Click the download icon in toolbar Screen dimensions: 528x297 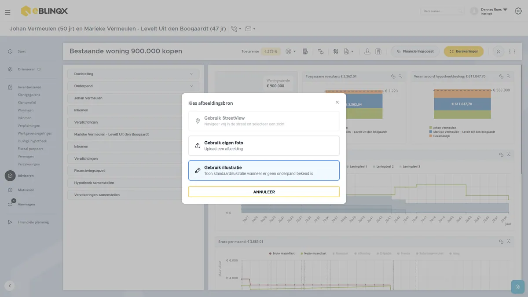click(x=367, y=51)
